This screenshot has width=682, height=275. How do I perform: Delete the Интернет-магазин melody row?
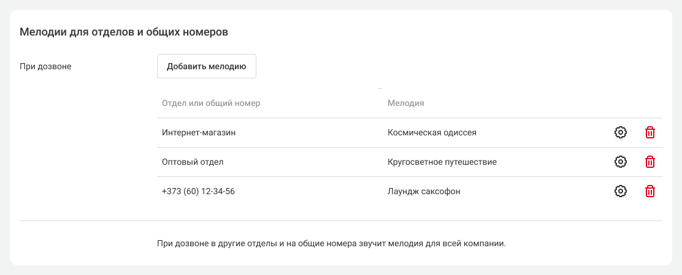(650, 132)
